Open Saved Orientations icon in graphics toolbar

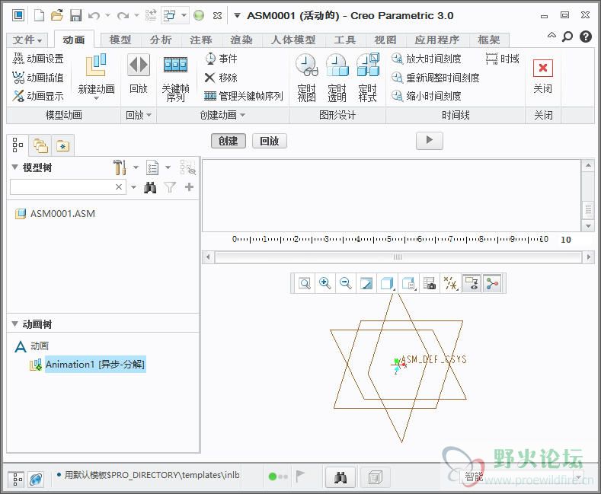409,284
